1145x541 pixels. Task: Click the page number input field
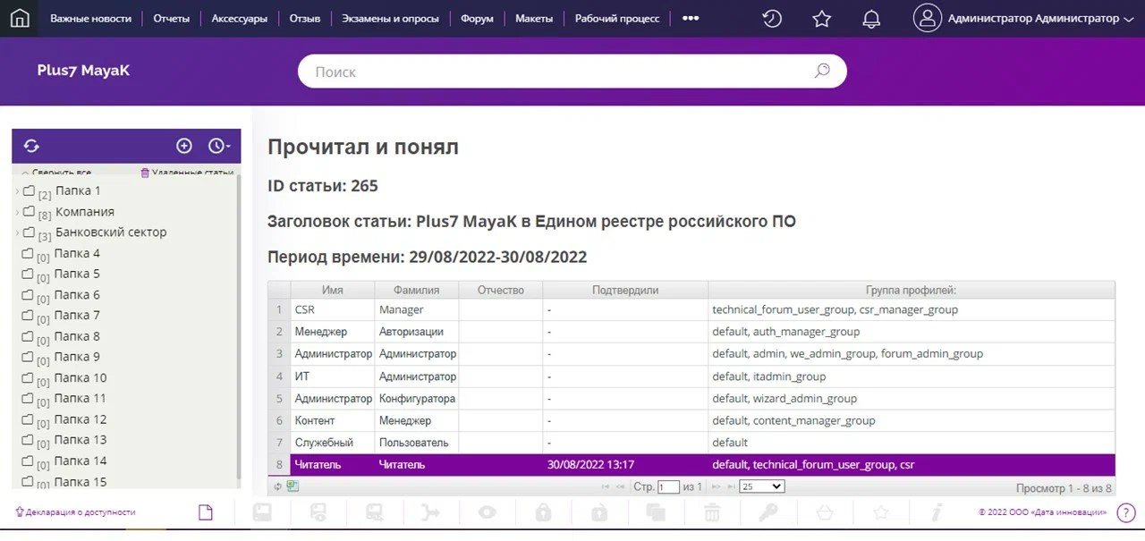(x=668, y=487)
